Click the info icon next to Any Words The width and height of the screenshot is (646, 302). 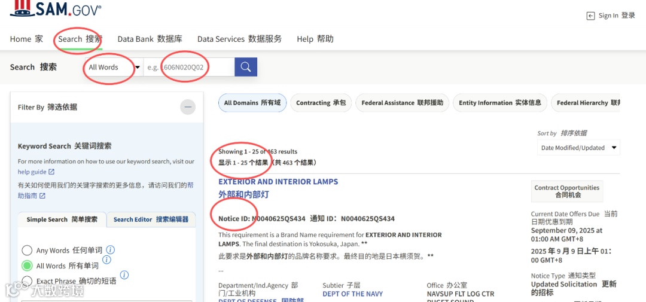pyautogui.click(x=111, y=250)
